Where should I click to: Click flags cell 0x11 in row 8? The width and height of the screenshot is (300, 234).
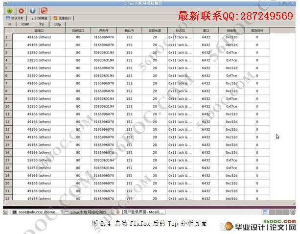coord(181,91)
